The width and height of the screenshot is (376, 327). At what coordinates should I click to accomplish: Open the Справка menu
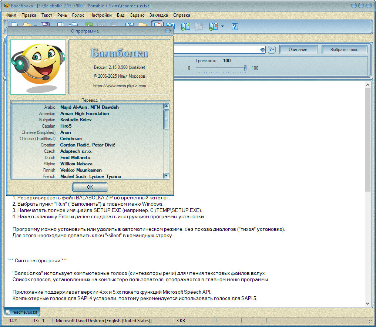(x=182, y=15)
